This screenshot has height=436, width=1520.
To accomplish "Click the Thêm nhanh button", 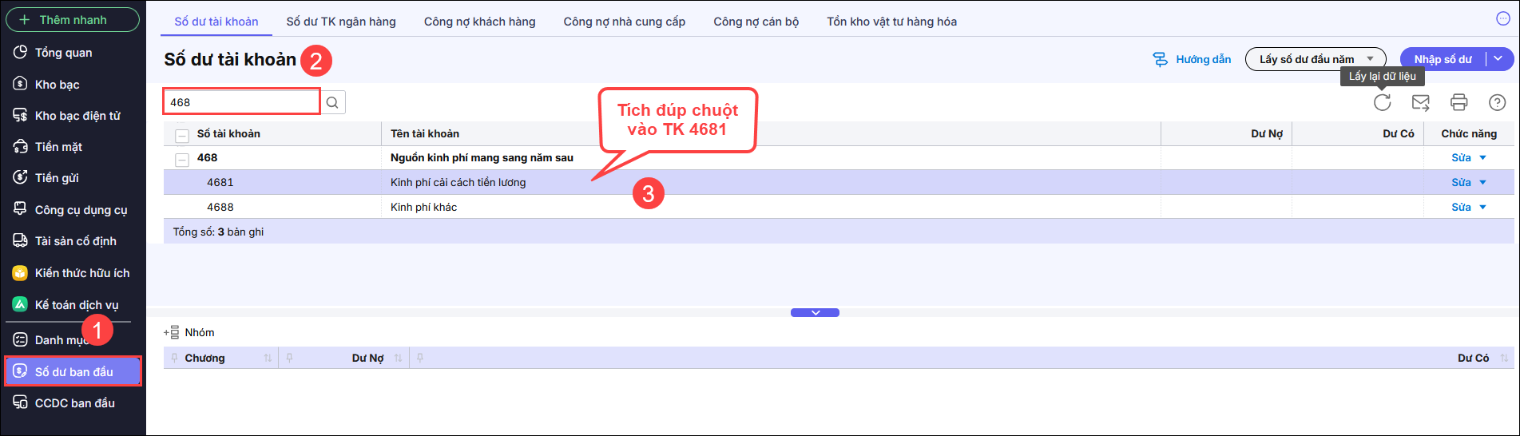I will tap(73, 20).
